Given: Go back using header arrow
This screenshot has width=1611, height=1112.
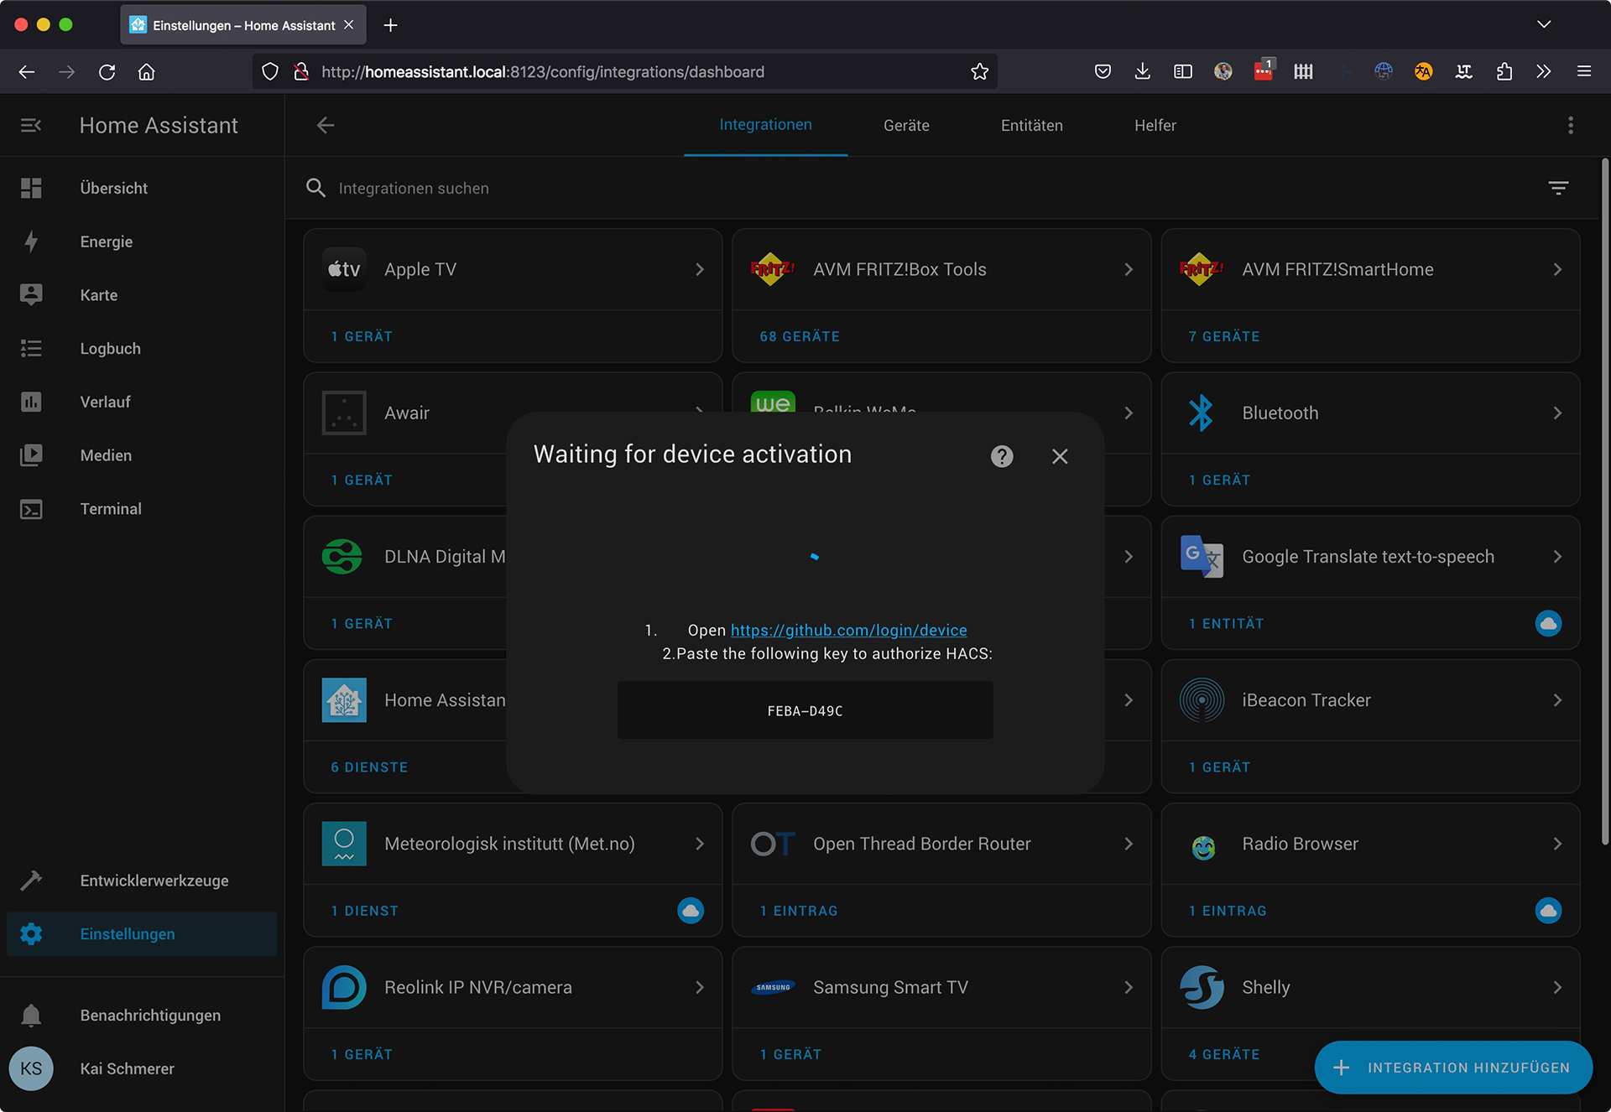Looking at the screenshot, I should click(x=326, y=125).
